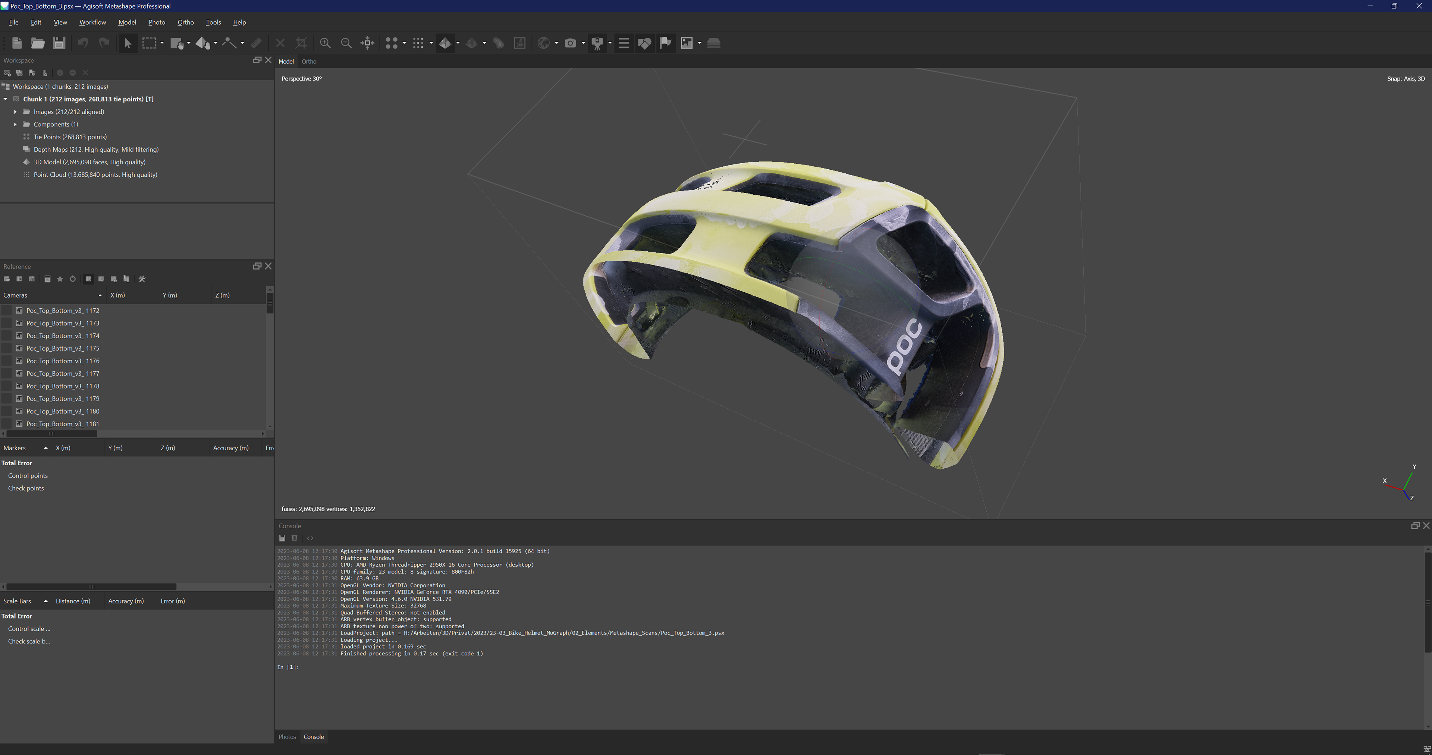Click the Convert reference calculator icon

coord(47,279)
